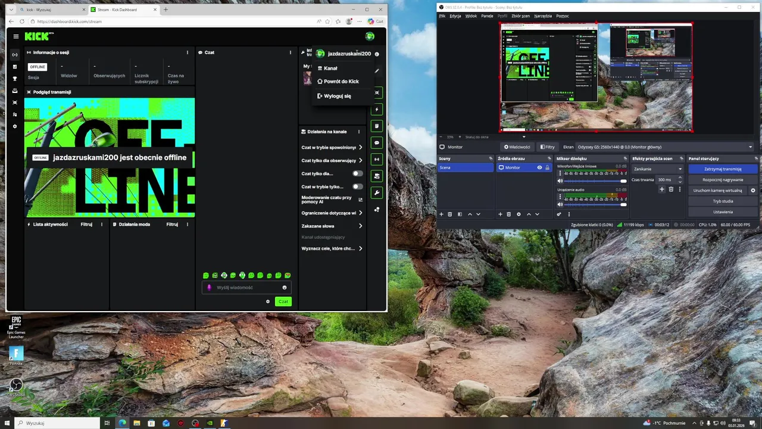Add a transition with plus in Efekty przejścia

(661, 189)
